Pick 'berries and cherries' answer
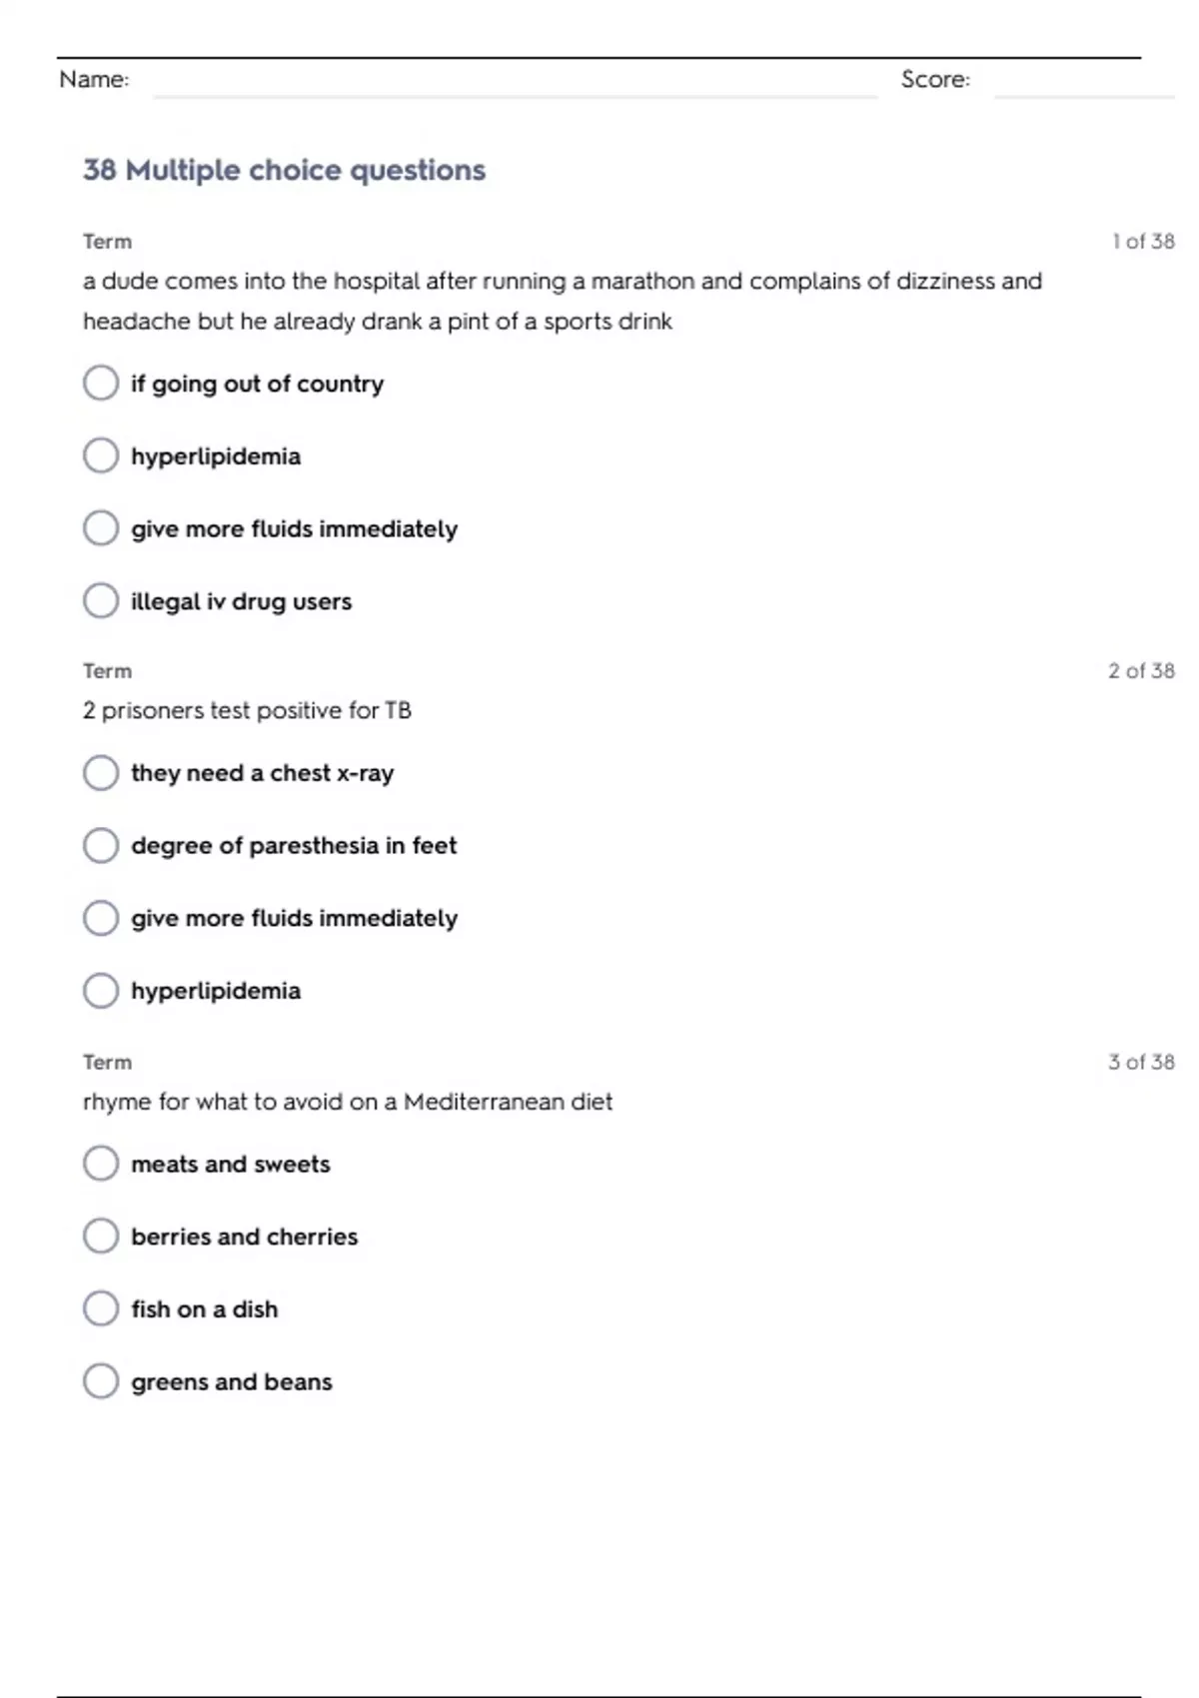Screen dimensions: 1199x1698 [x=101, y=1237]
